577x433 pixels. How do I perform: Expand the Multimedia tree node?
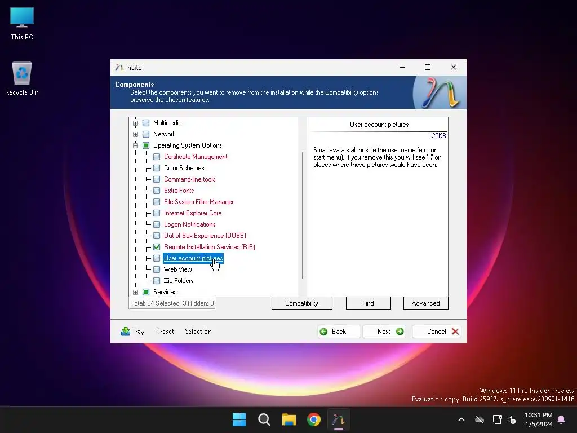(135, 123)
